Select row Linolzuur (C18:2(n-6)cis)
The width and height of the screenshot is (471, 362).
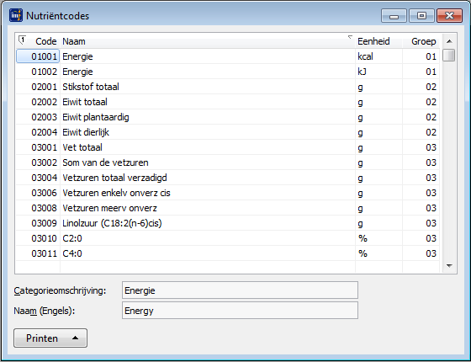point(227,223)
